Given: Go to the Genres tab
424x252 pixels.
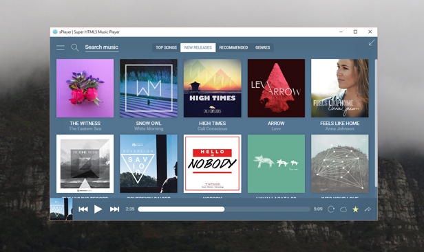Looking at the screenshot, I should [x=262, y=47].
